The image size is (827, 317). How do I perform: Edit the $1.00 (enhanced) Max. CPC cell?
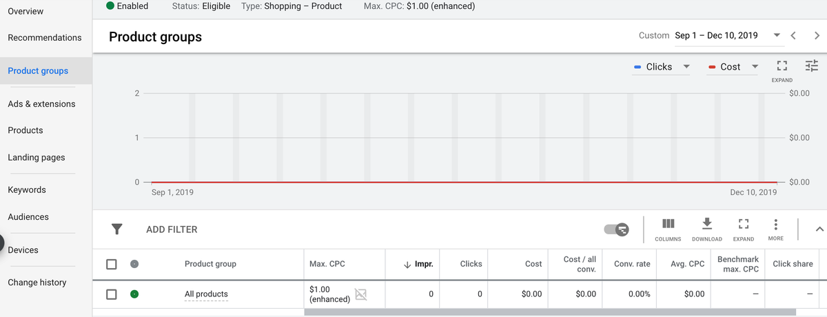(330, 294)
